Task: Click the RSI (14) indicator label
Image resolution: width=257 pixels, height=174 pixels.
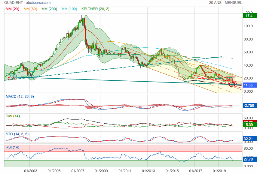Action: (13, 147)
